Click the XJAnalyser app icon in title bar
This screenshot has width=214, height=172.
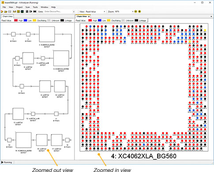point(3,3)
